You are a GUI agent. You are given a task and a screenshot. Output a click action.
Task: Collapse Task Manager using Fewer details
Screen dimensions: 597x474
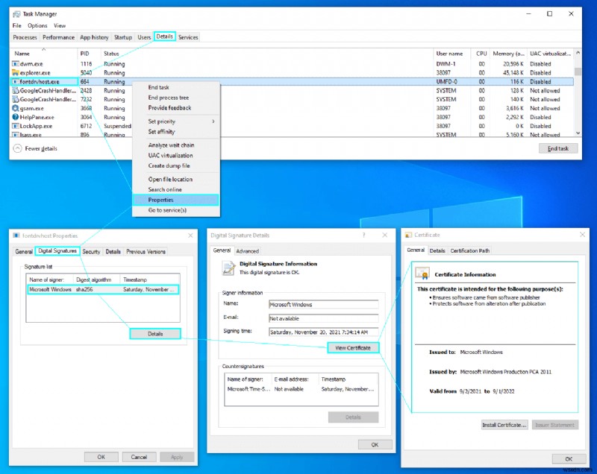tap(34, 148)
